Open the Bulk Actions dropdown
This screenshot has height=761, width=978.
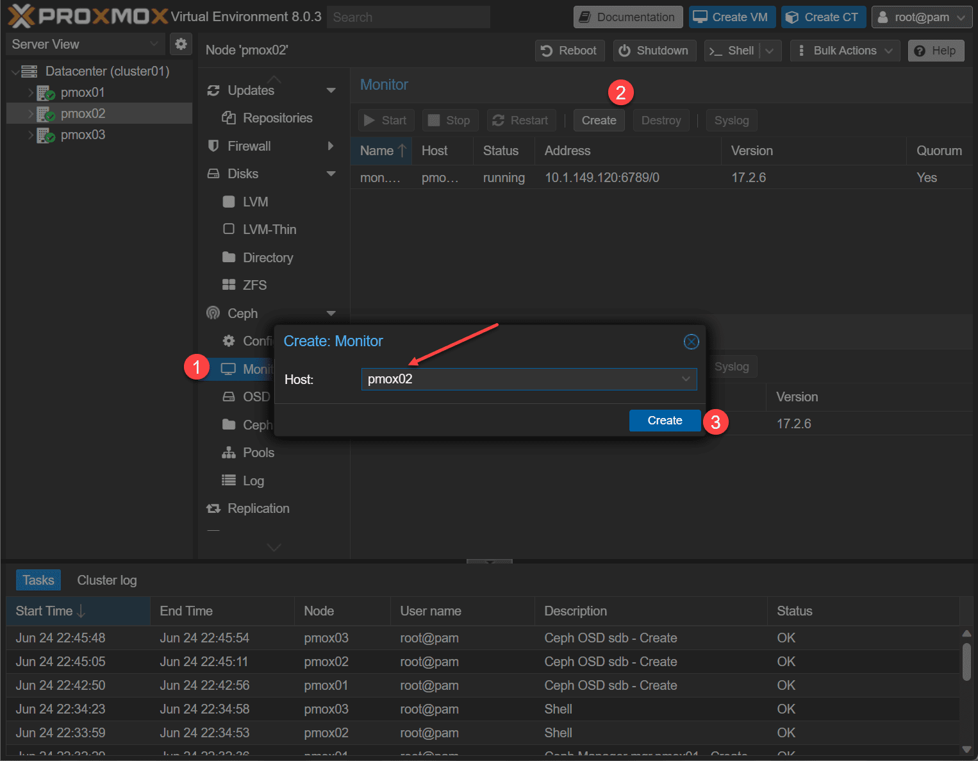point(845,51)
